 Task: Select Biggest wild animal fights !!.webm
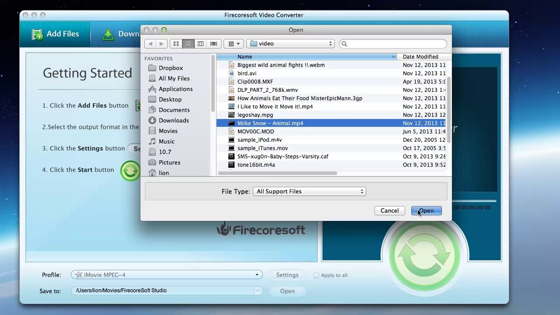281,65
